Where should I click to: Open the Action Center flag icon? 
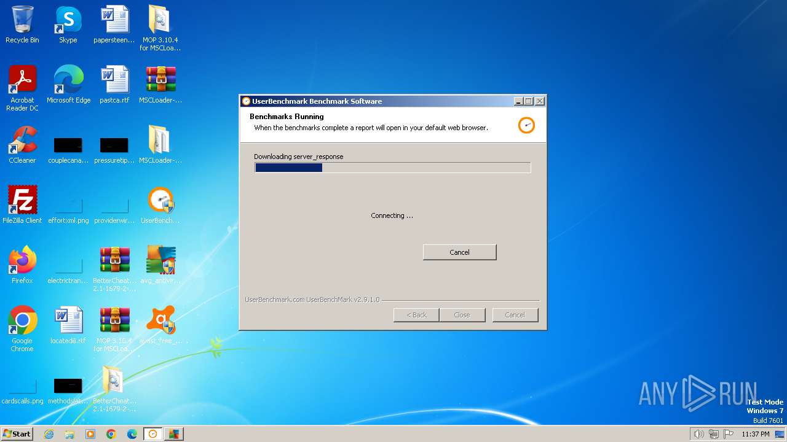[x=729, y=434]
